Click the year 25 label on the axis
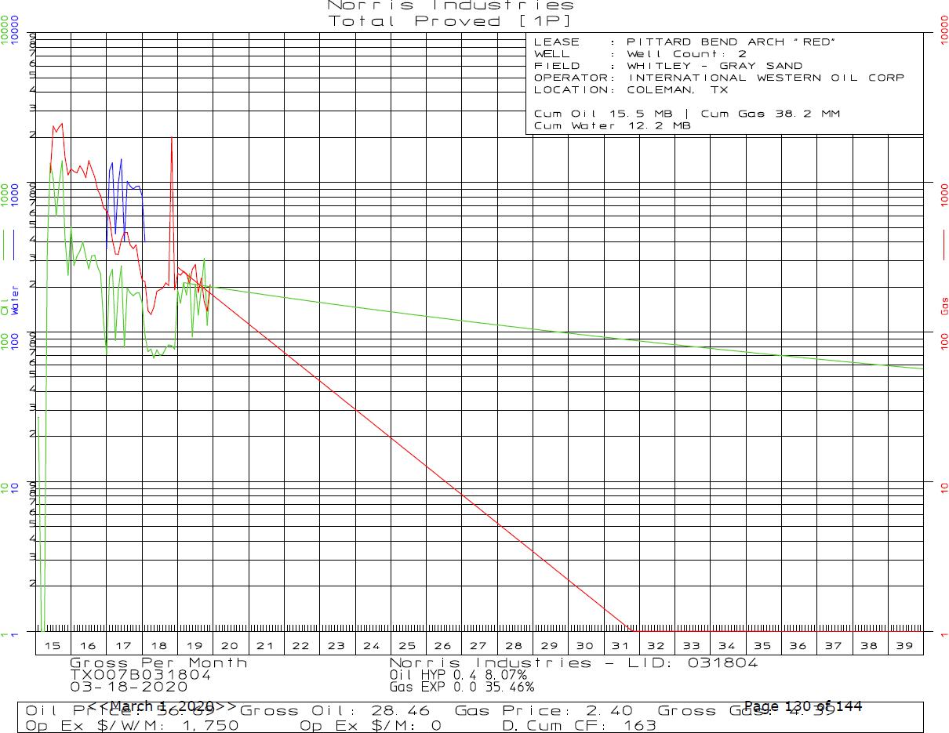949x733 pixels. (x=407, y=645)
